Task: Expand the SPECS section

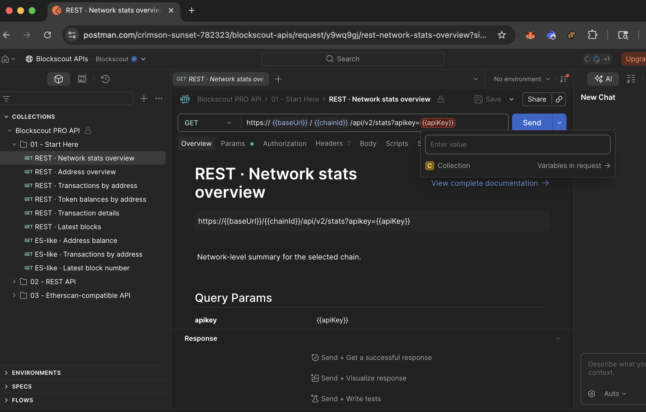Action: [6, 387]
